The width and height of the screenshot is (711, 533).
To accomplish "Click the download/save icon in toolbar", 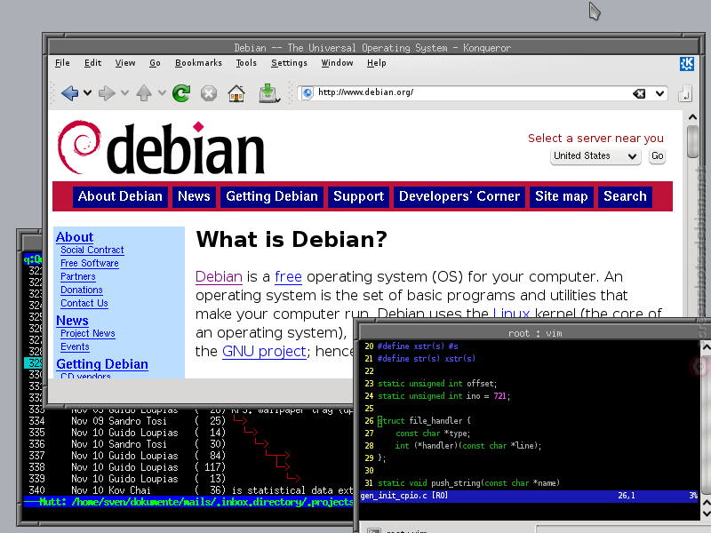I will tap(268, 93).
